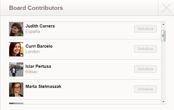Open the Iciar Pertusa name link
The height and width of the screenshot is (110, 174).
(38, 66)
